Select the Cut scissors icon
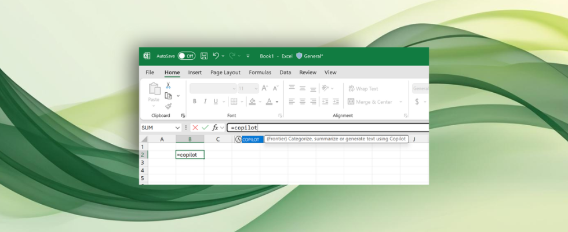 point(168,85)
